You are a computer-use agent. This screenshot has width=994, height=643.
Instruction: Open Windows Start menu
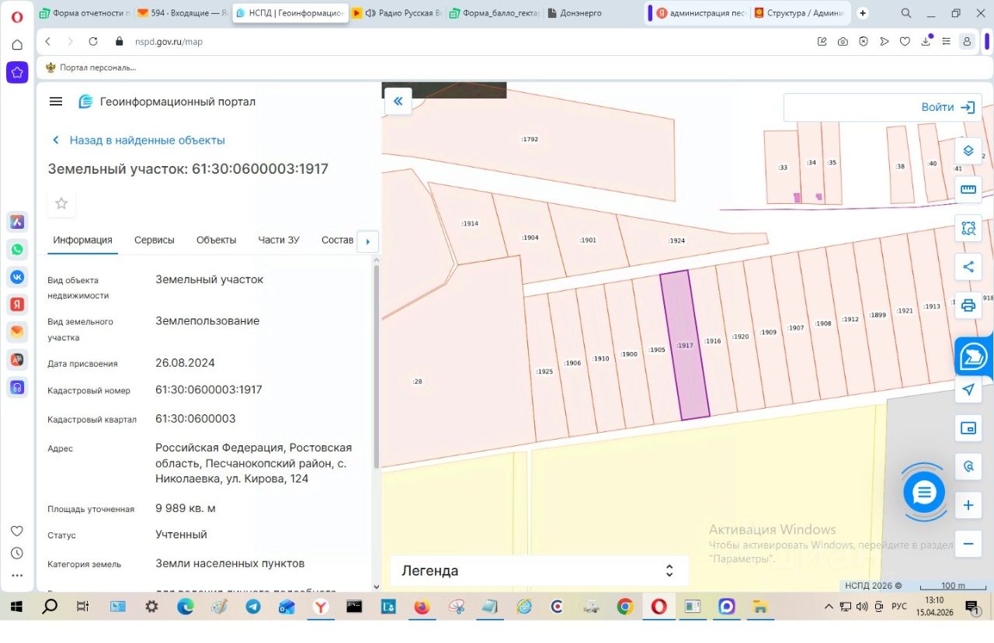pos(16,607)
